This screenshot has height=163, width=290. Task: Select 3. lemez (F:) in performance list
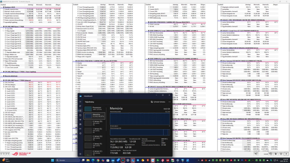pyautogui.click(x=94, y=145)
